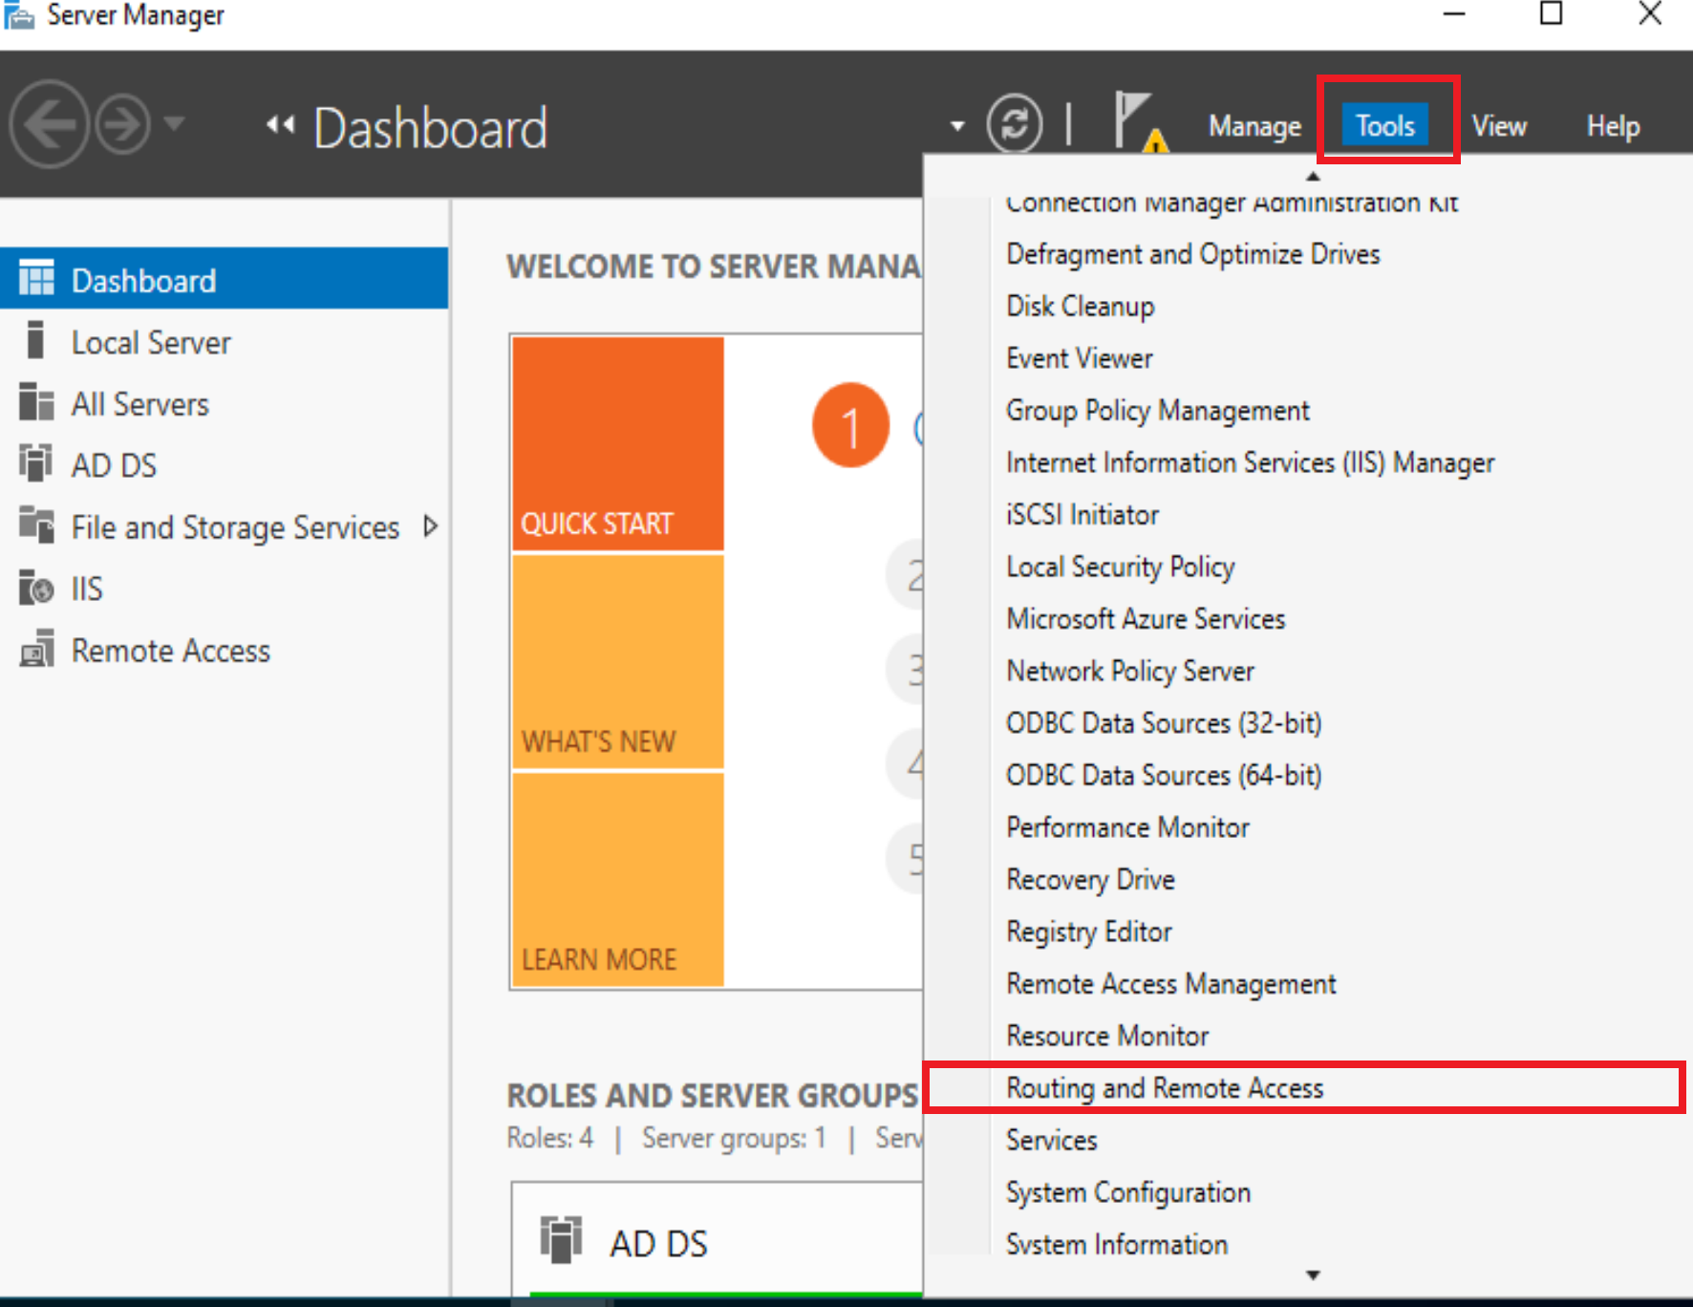The width and height of the screenshot is (1693, 1307).
Task: Click the back navigation arrow button
Action: 49,124
